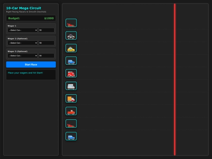
Task: Open the Wager 1 car dropdown
Action: (23, 30)
